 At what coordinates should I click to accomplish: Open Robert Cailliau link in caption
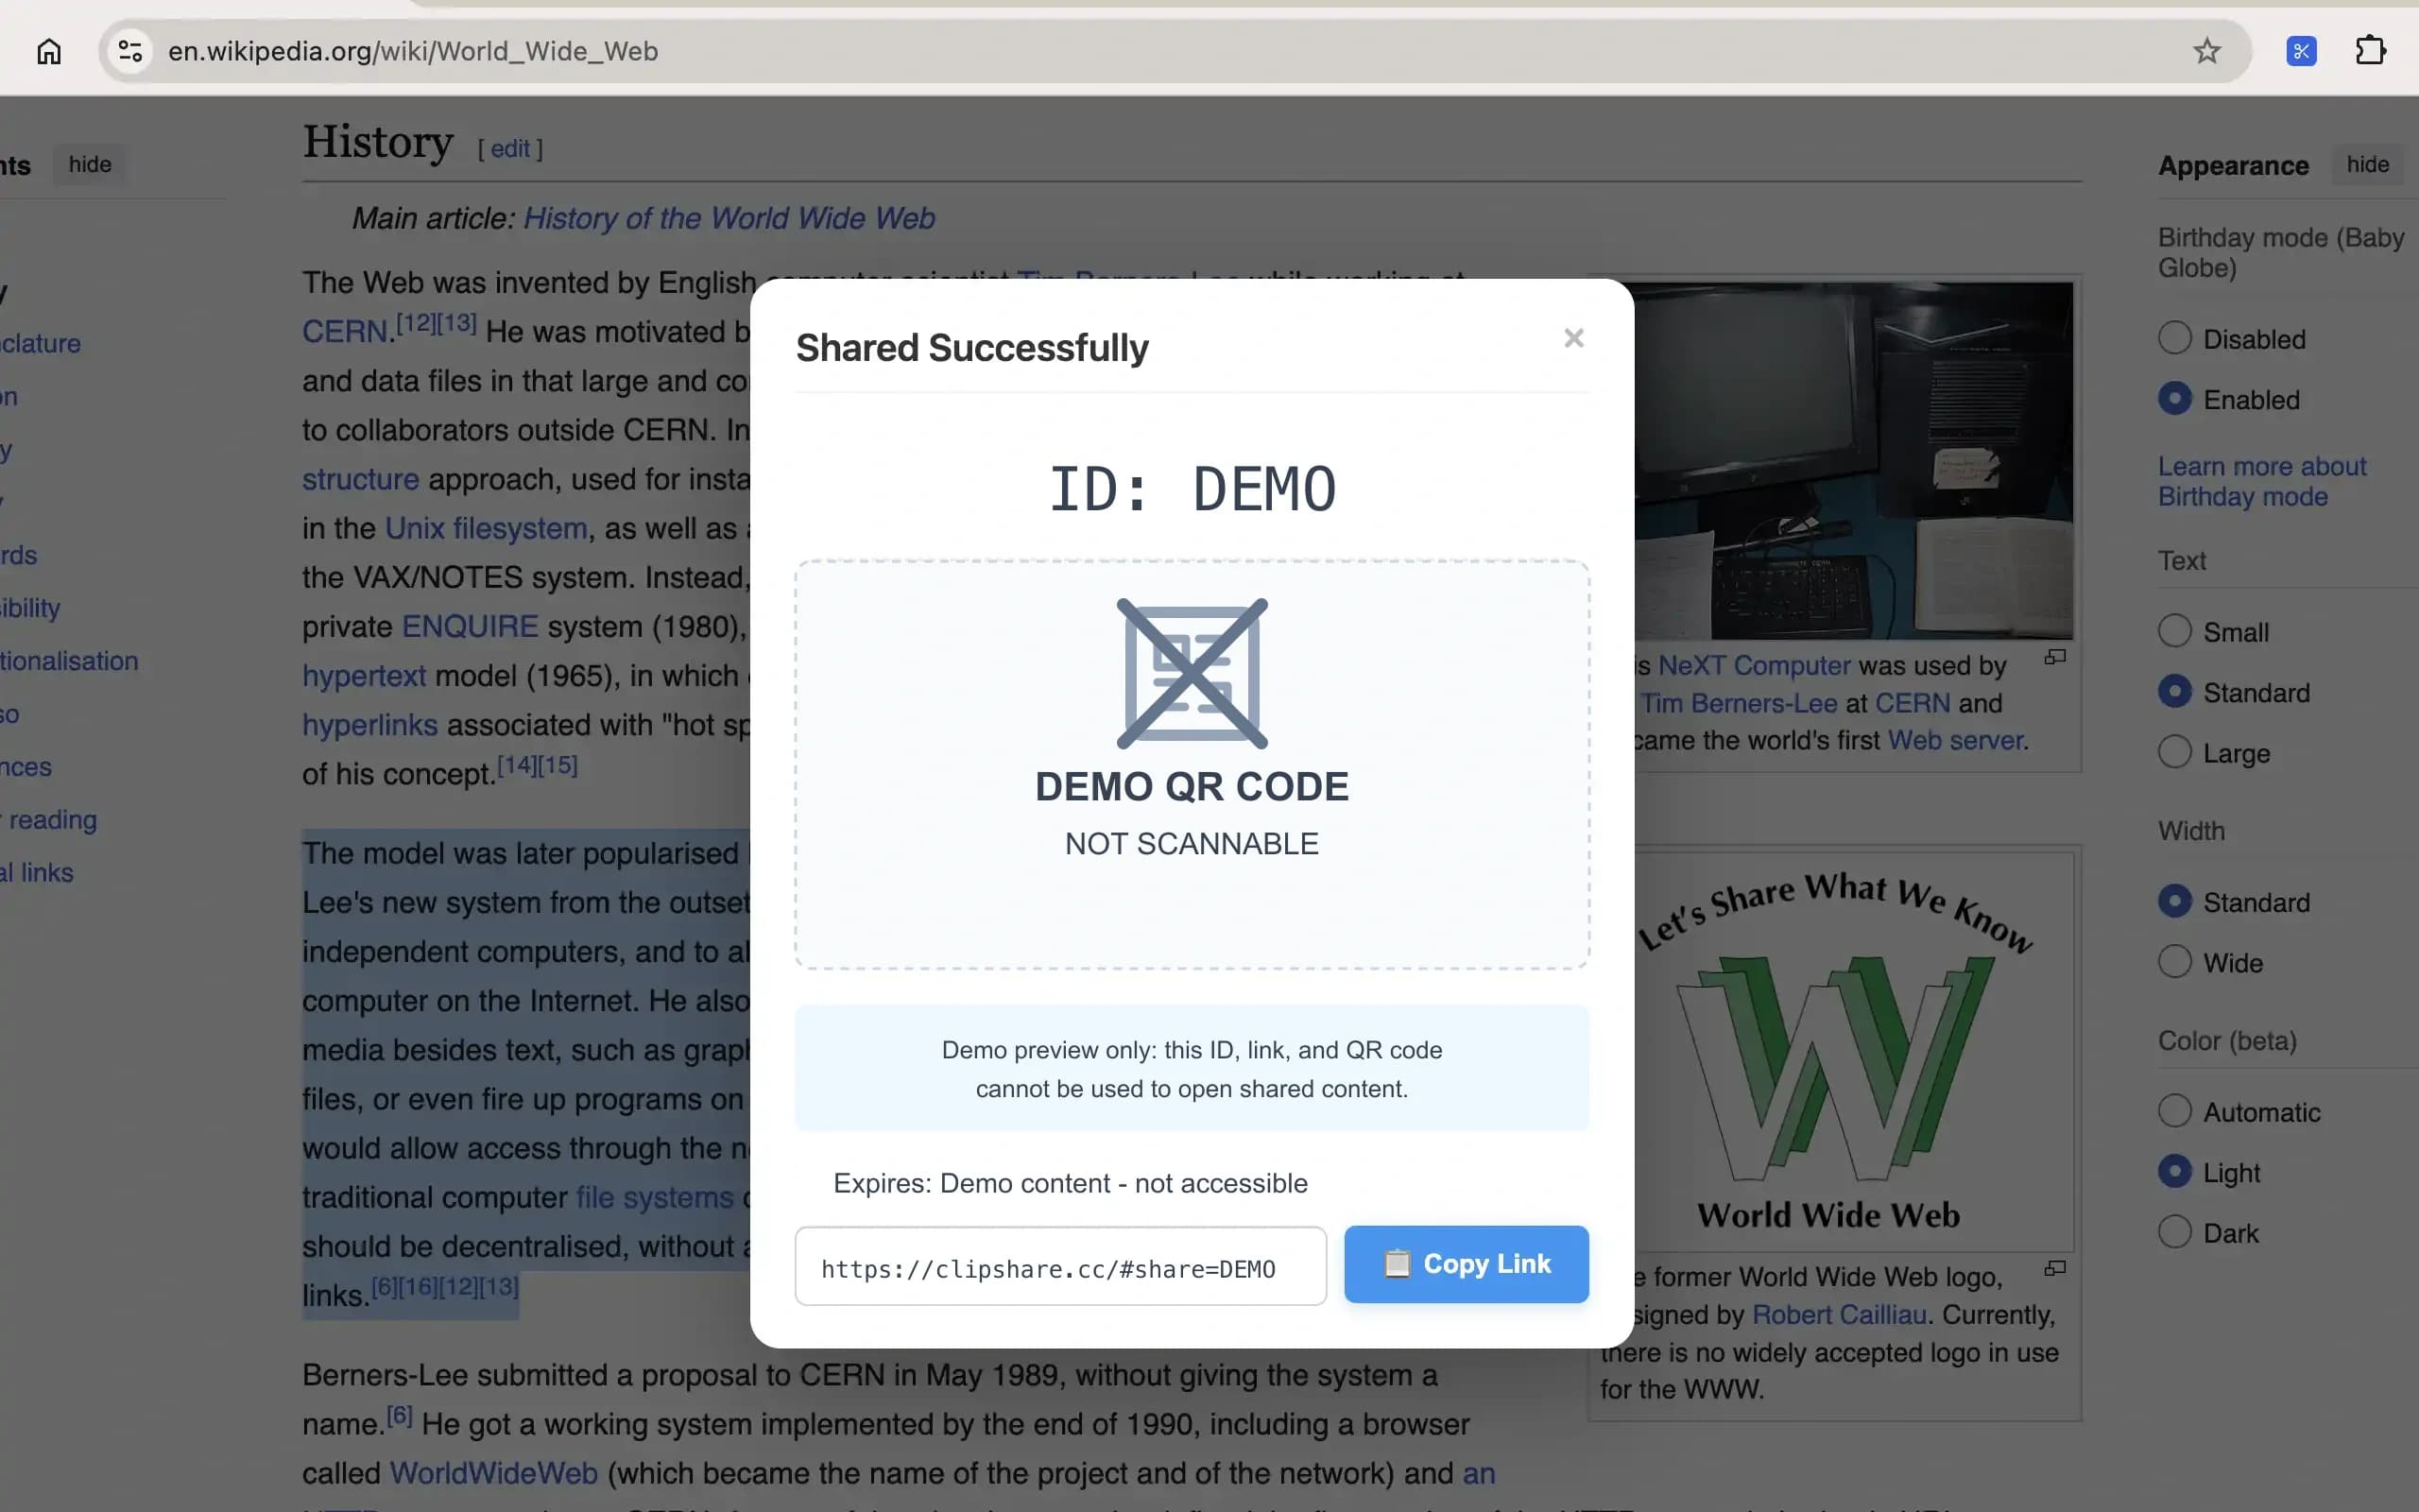[x=1839, y=1315]
